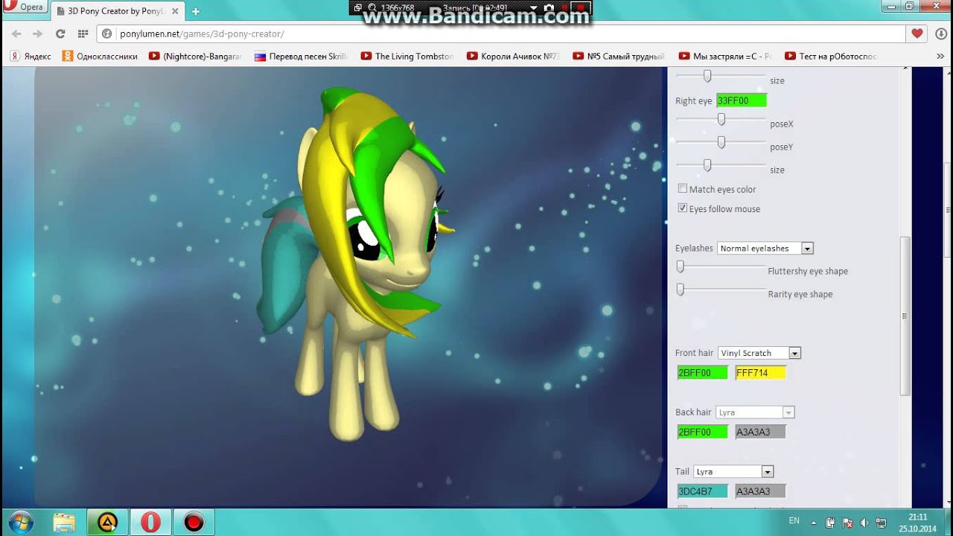Switch to the 3D Pony Creator tab
The height and width of the screenshot is (536, 953).
[118, 11]
